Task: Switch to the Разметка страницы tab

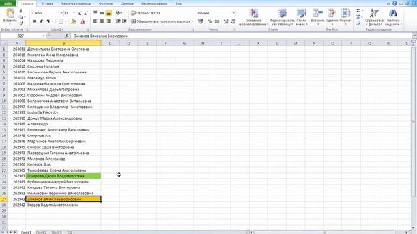Action: pyautogui.click(x=76, y=3)
